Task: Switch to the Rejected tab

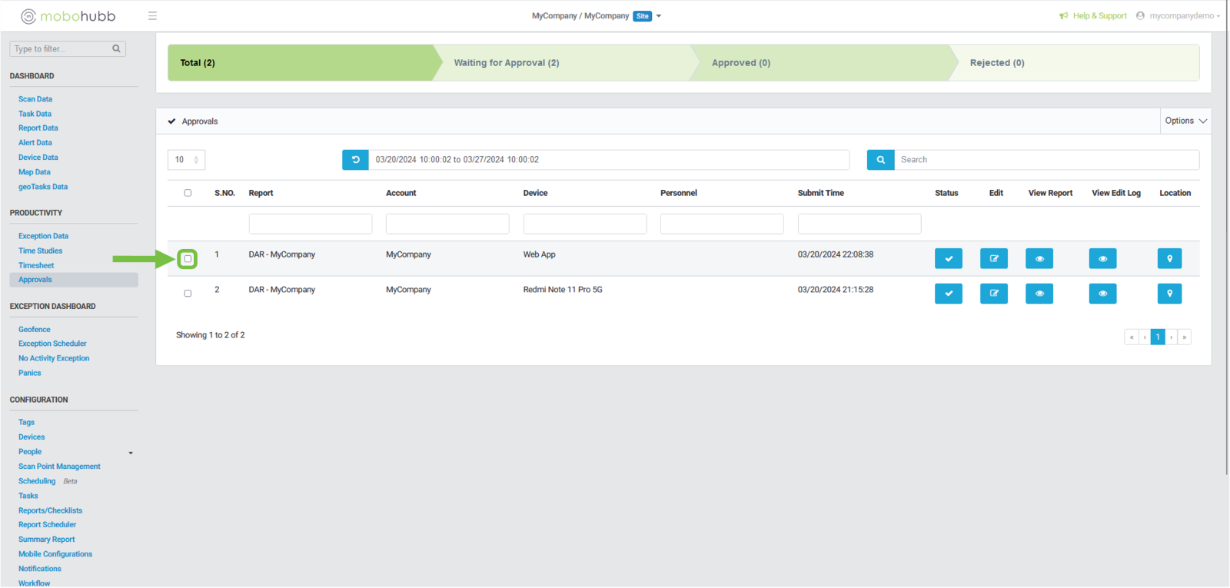Action: [x=996, y=63]
